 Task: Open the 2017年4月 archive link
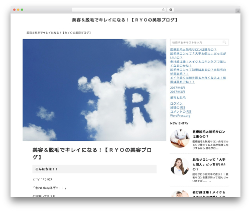[178, 88]
